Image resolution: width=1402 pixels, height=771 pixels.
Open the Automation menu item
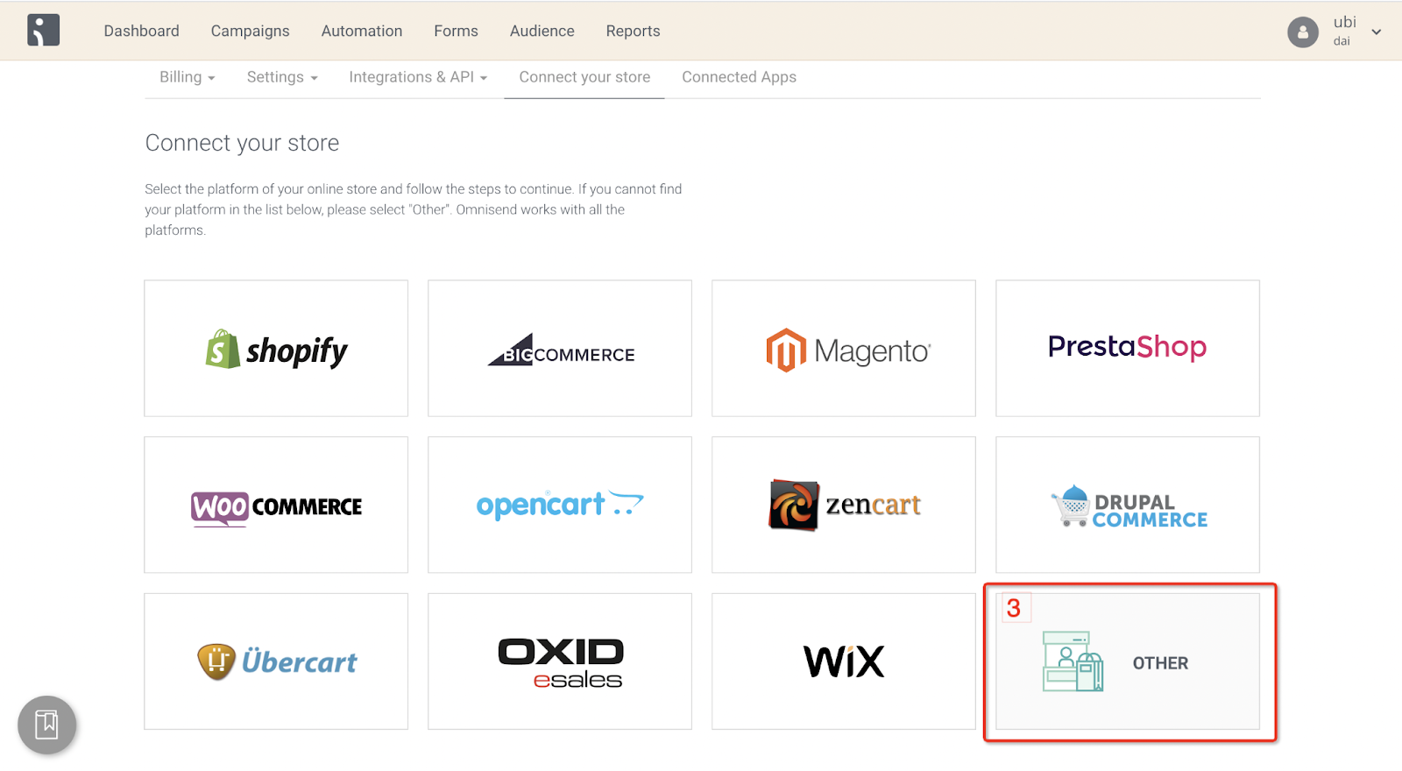tap(362, 31)
